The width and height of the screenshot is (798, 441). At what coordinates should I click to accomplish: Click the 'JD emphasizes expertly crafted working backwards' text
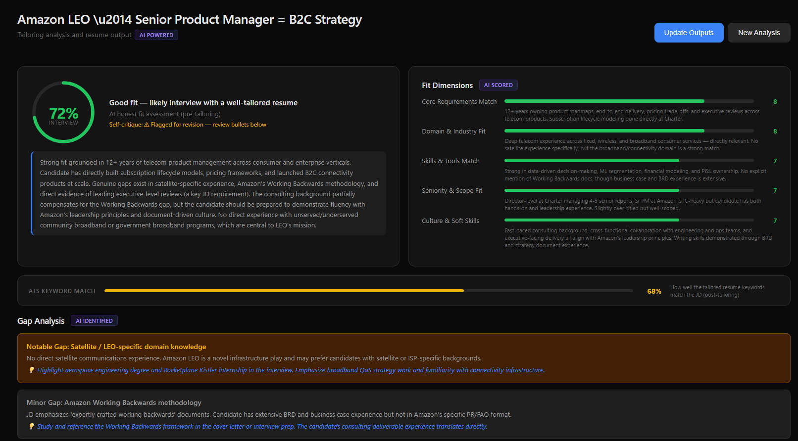pos(269,415)
